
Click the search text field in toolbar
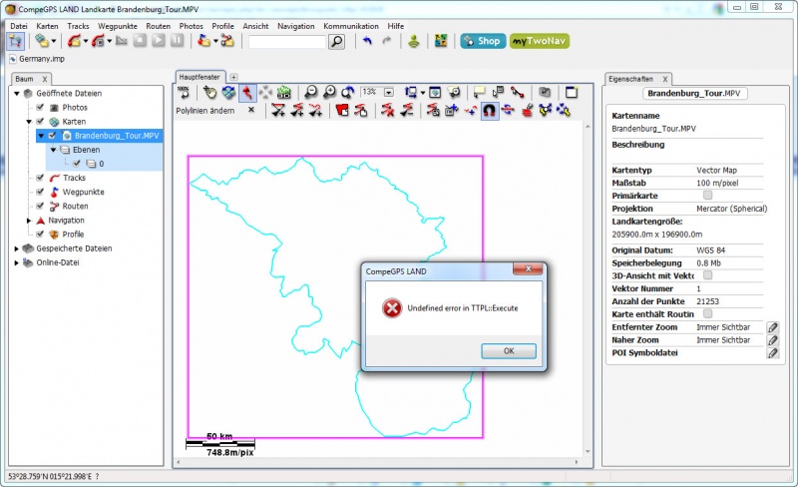click(287, 42)
